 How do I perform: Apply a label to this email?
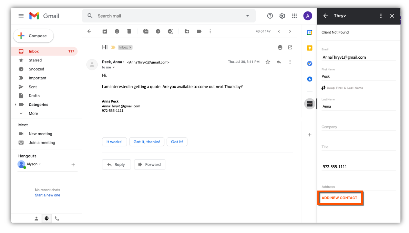click(199, 31)
